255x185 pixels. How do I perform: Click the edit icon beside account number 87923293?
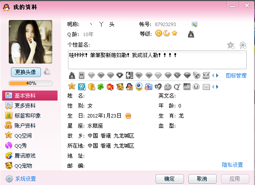(x=194, y=24)
